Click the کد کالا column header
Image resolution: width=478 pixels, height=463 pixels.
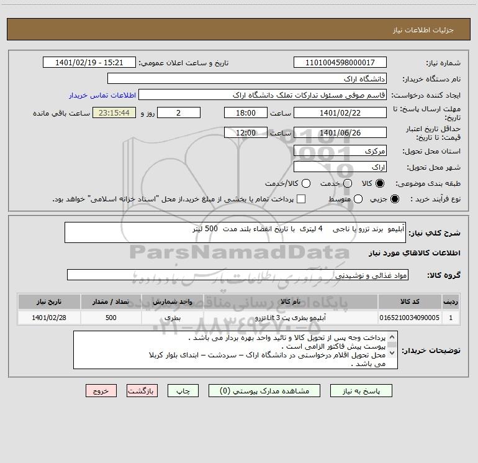click(x=410, y=301)
